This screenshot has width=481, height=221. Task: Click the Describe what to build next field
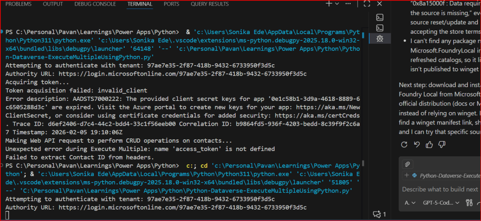tap(440, 189)
